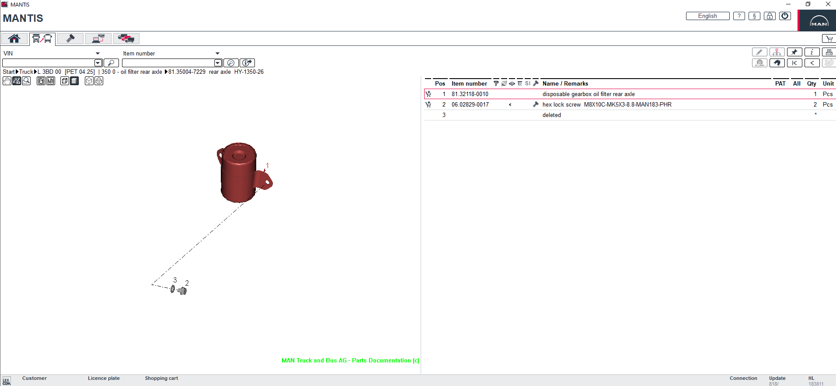The height and width of the screenshot is (386, 836).
Task: Click the fit width view icon
Action: (51, 81)
